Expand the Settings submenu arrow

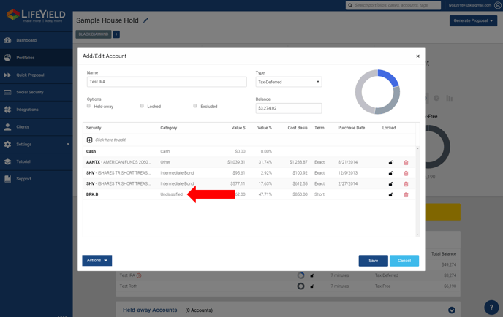[x=68, y=144]
